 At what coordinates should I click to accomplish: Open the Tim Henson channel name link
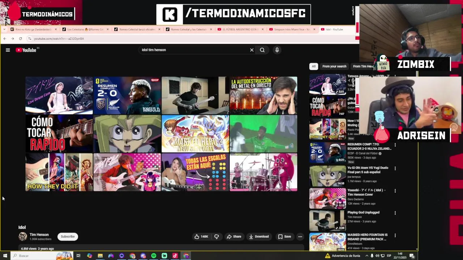click(39, 235)
